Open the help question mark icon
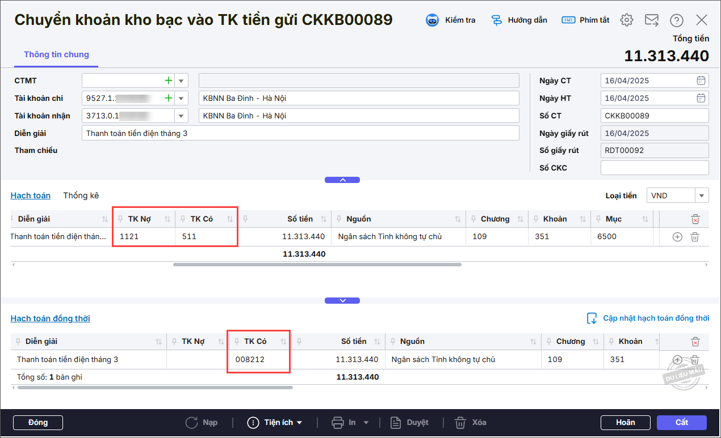721x438 pixels. click(x=676, y=20)
